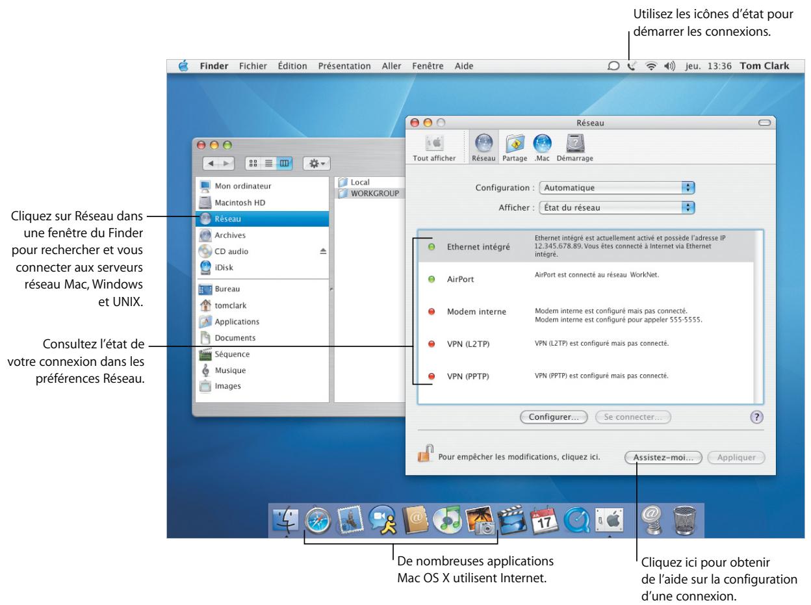811x605 pixels.
Task: Open the Présentation menu
Action: click(344, 66)
